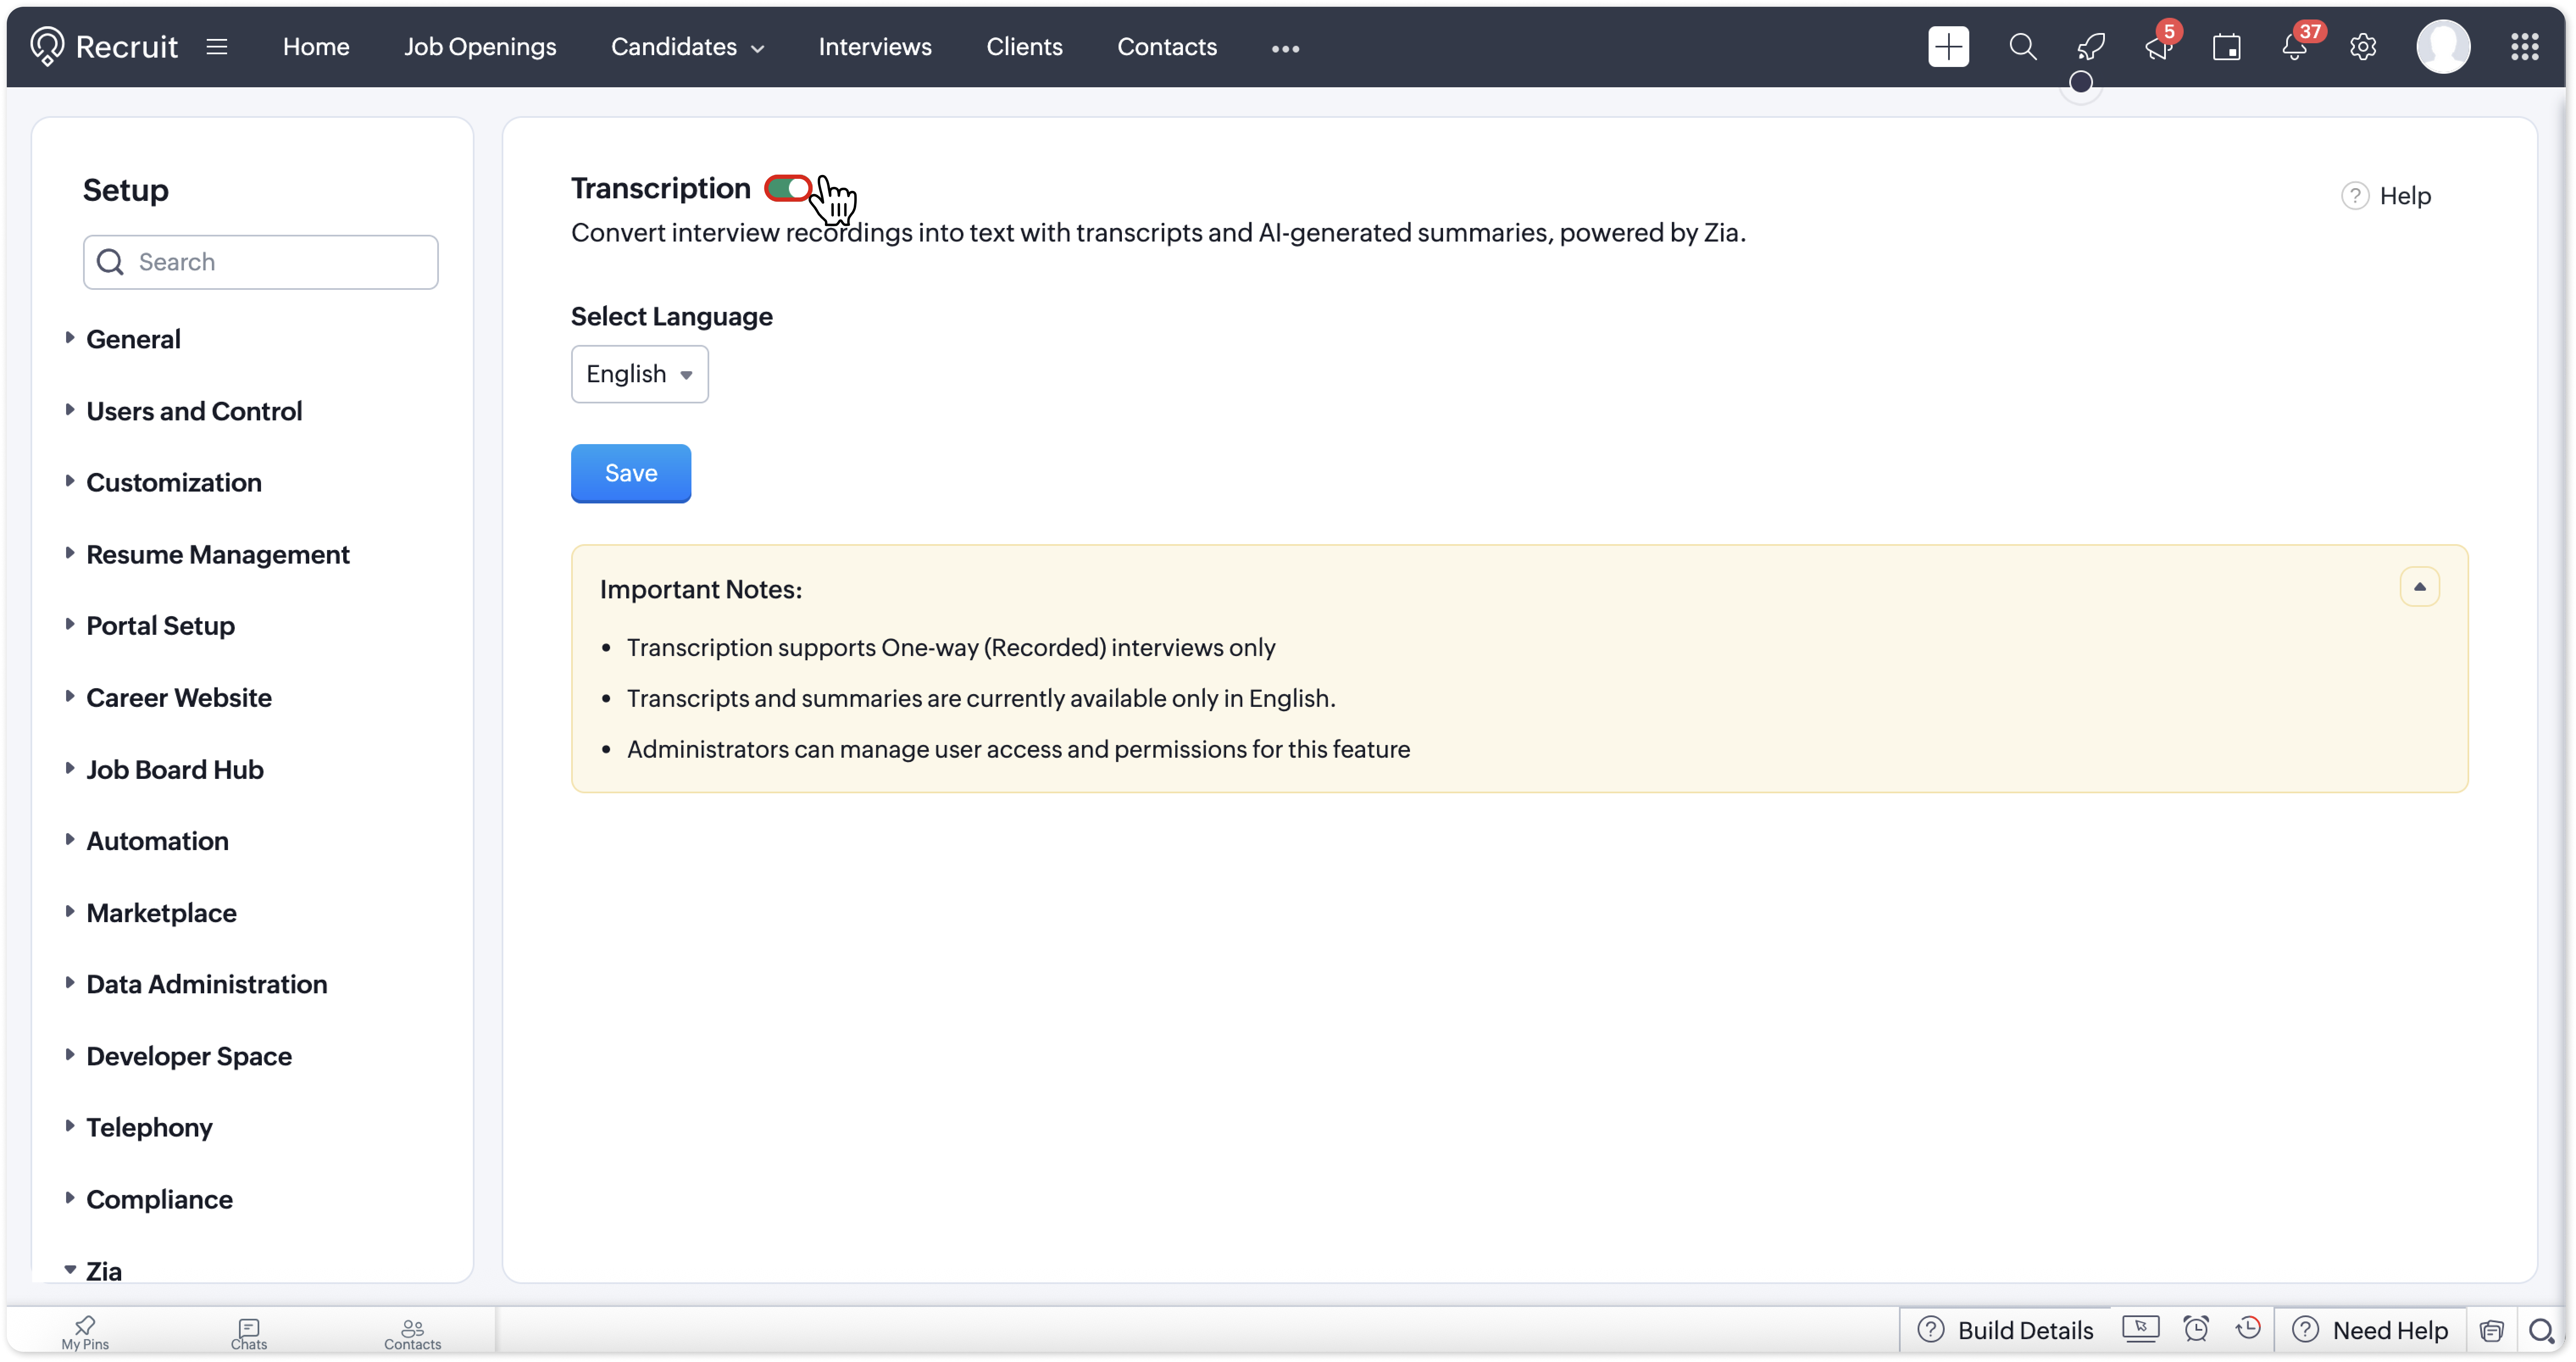Toggle the hamburger menu next to Recruit
The width and height of the screenshot is (2576, 1362).
[x=217, y=47]
